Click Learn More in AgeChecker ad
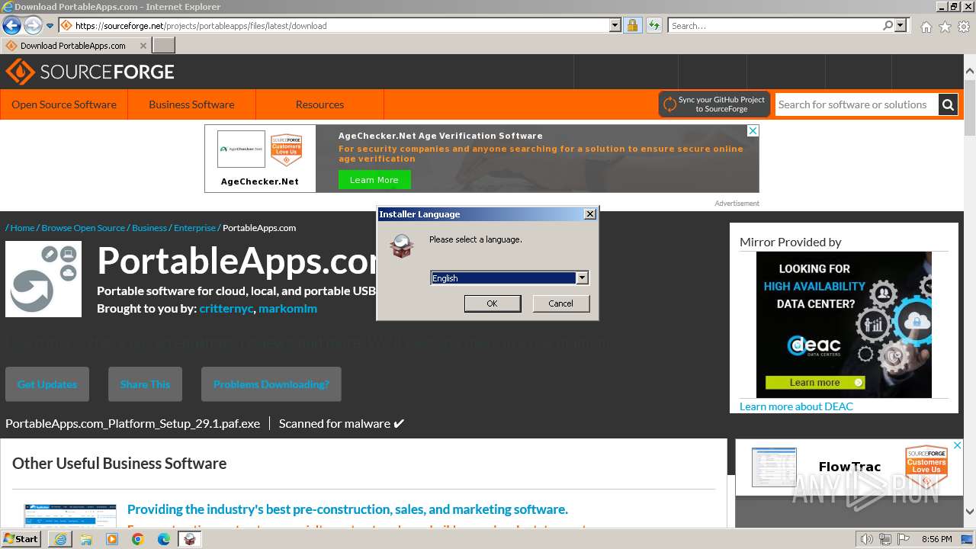This screenshot has height=549, width=976. click(x=374, y=180)
